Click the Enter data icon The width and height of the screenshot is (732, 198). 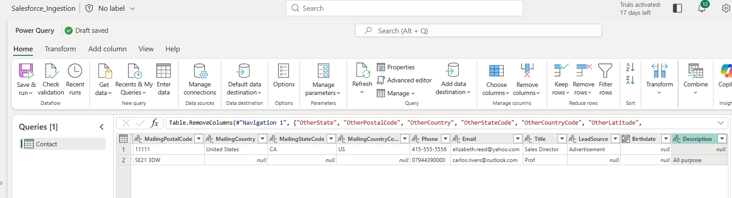[164, 71]
